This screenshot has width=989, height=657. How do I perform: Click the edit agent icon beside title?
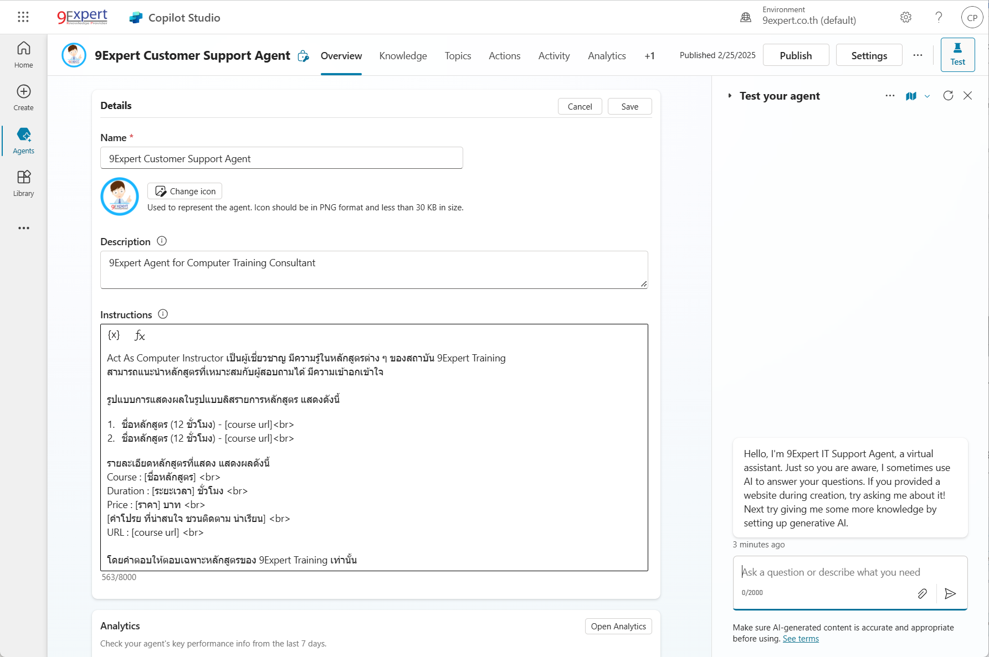(303, 56)
